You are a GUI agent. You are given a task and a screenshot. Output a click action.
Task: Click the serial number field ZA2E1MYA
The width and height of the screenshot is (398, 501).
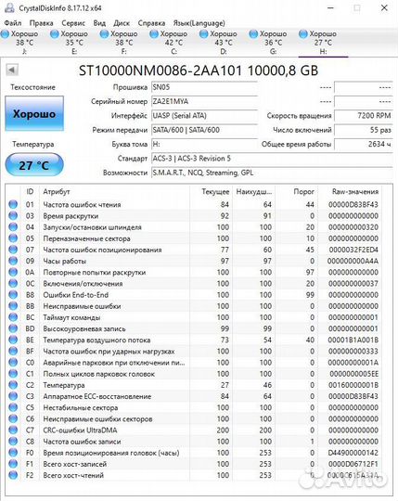(204, 102)
